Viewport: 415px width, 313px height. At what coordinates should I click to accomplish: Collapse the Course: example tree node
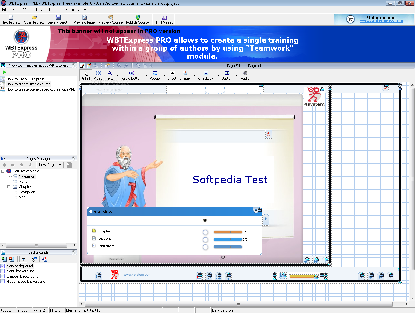[3, 171]
